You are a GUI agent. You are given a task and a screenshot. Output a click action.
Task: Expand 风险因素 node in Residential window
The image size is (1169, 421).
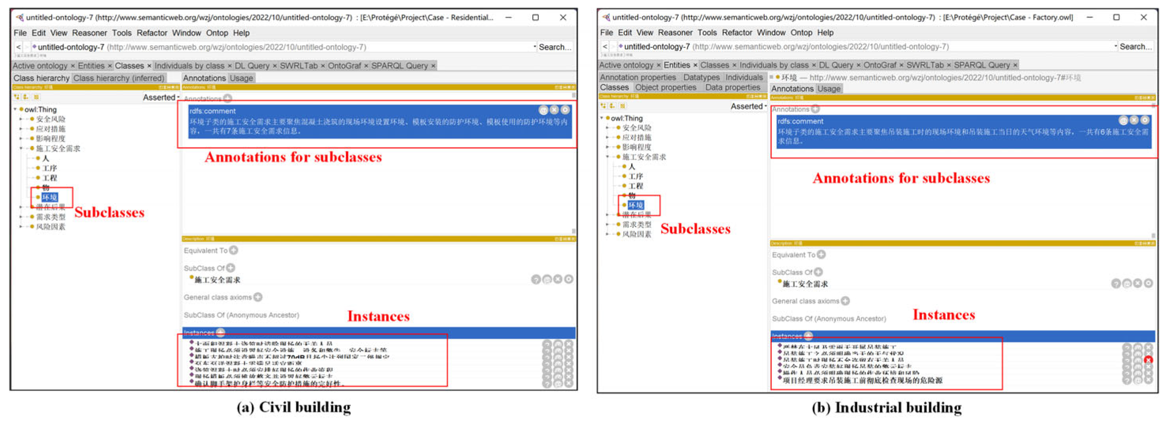tap(21, 226)
